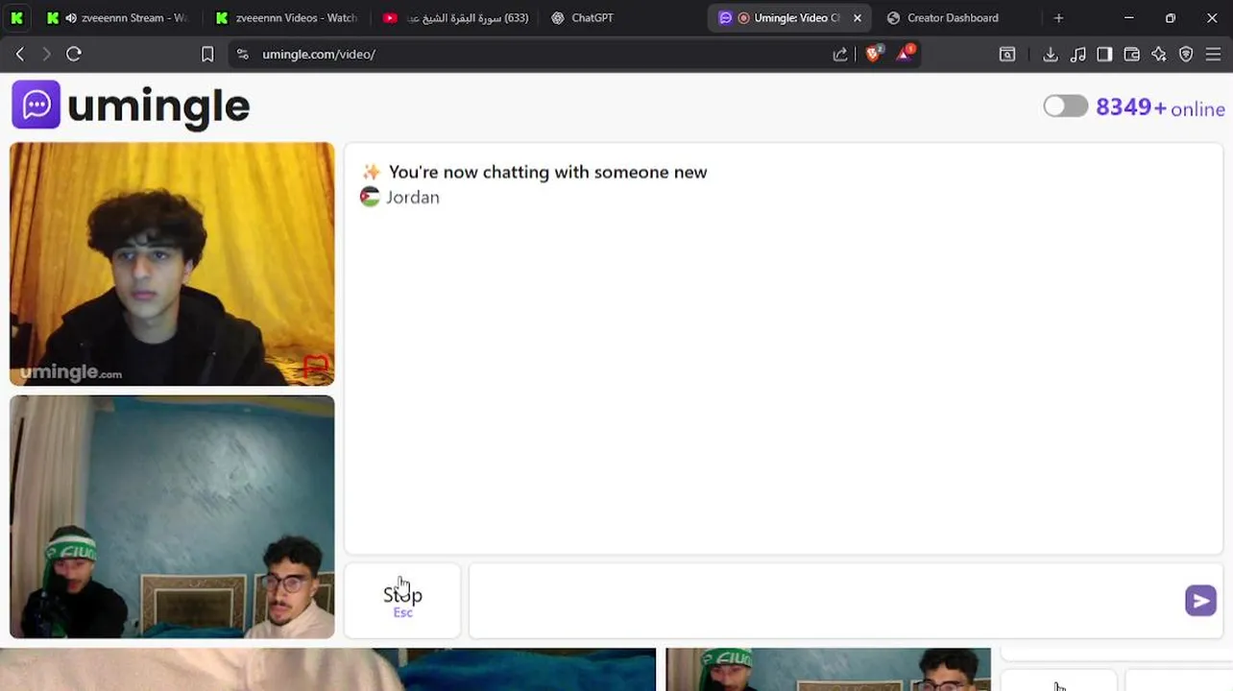This screenshot has width=1233, height=691.
Task: Toggle the switch beside online count
Action: point(1066,107)
